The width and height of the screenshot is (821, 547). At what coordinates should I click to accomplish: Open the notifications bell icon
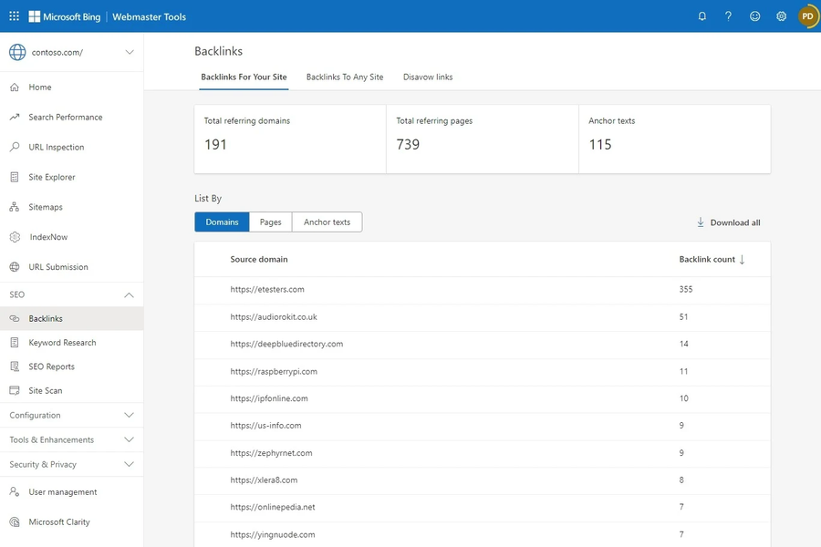point(702,16)
